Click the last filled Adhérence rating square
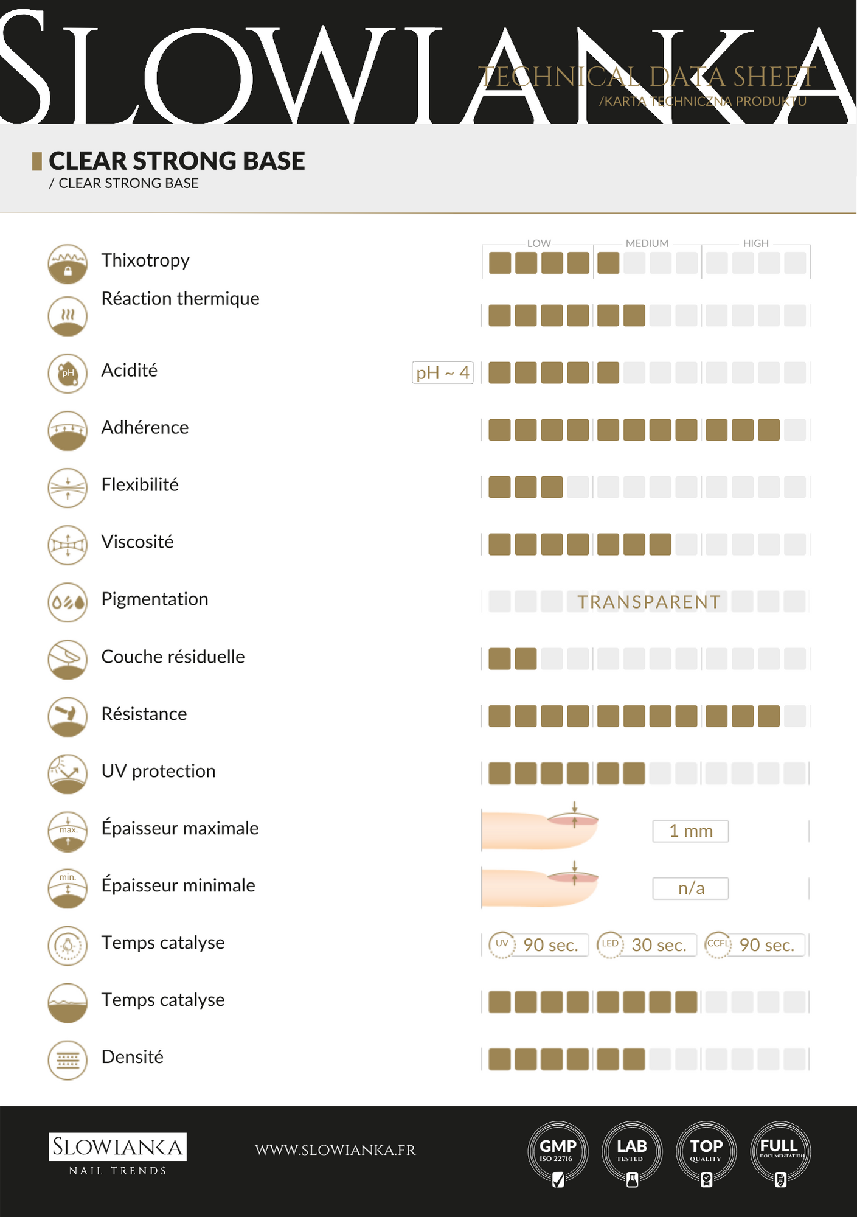Screen dimensions: 857x1217 769,430
